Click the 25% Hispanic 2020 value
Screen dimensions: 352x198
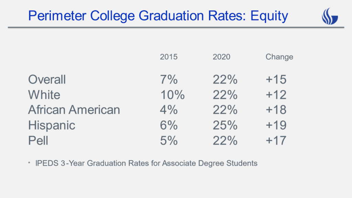225,125
